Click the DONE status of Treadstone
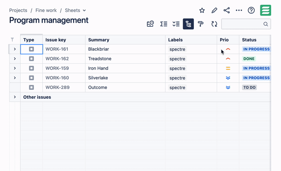Viewport: 281px width, 171px height. (249, 59)
